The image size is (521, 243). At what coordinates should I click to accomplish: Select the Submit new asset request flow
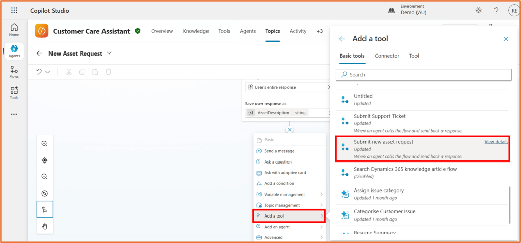pyautogui.click(x=422, y=148)
